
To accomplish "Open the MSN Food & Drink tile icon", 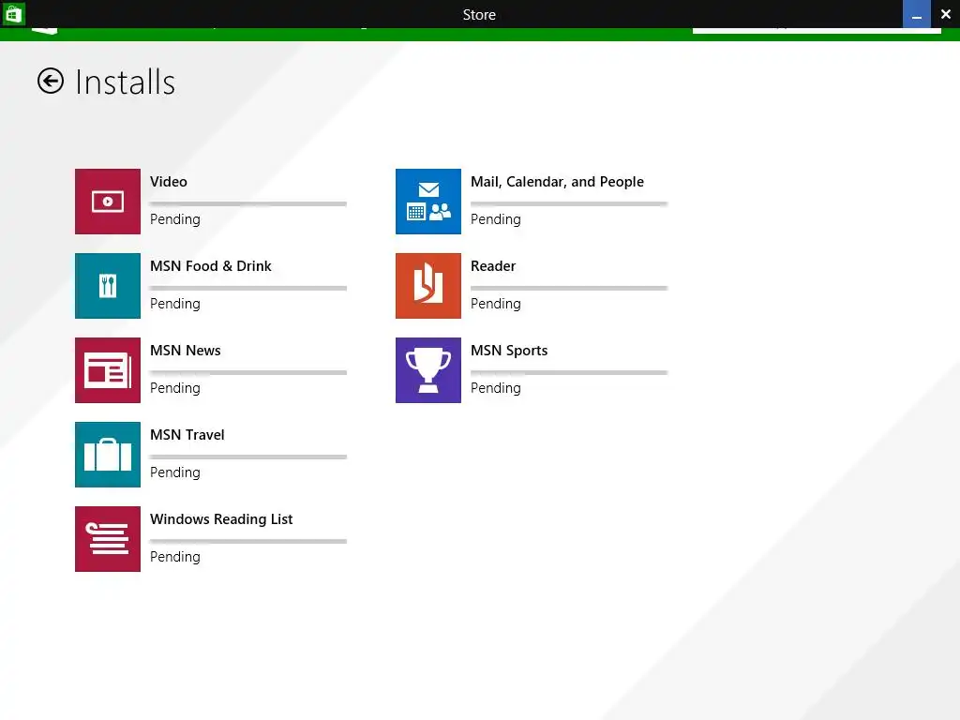I will [108, 286].
